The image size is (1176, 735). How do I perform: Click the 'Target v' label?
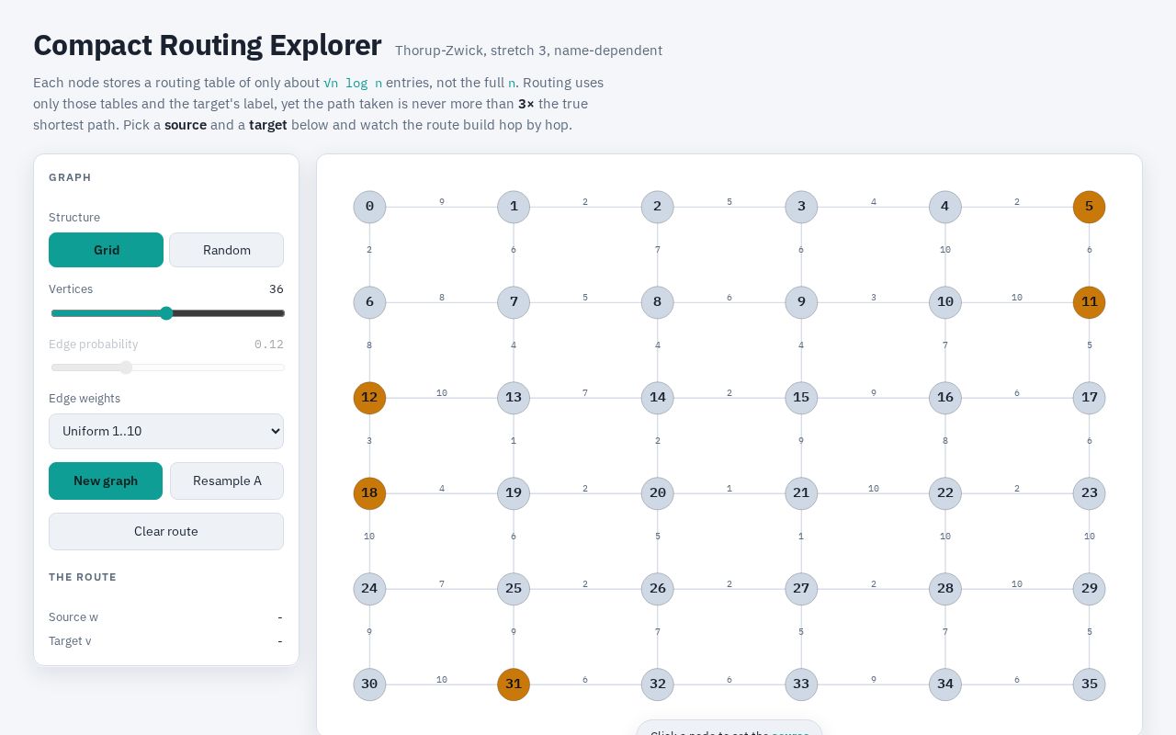70,641
